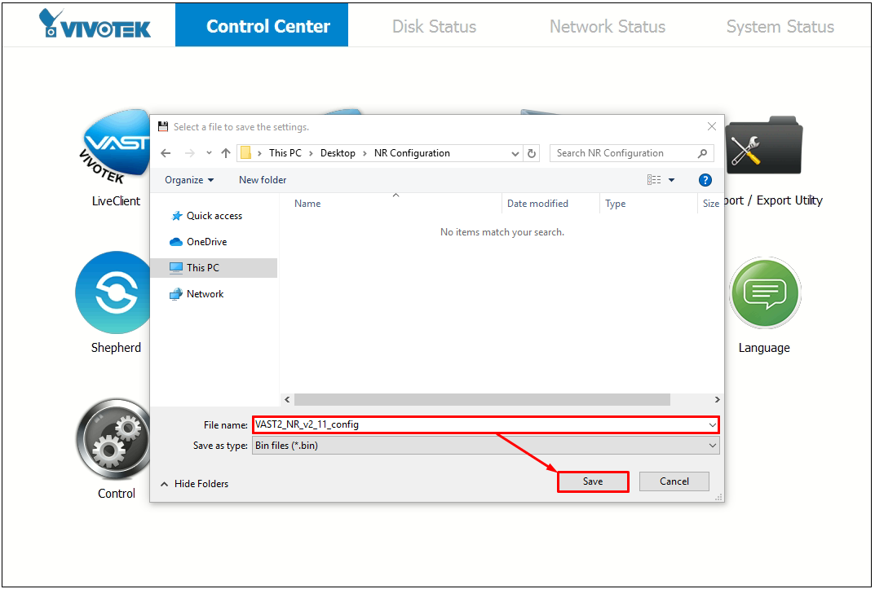This screenshot has height=589, width=875.
Task: Change the file view layout icon
Action: click(x=654, y=180)
